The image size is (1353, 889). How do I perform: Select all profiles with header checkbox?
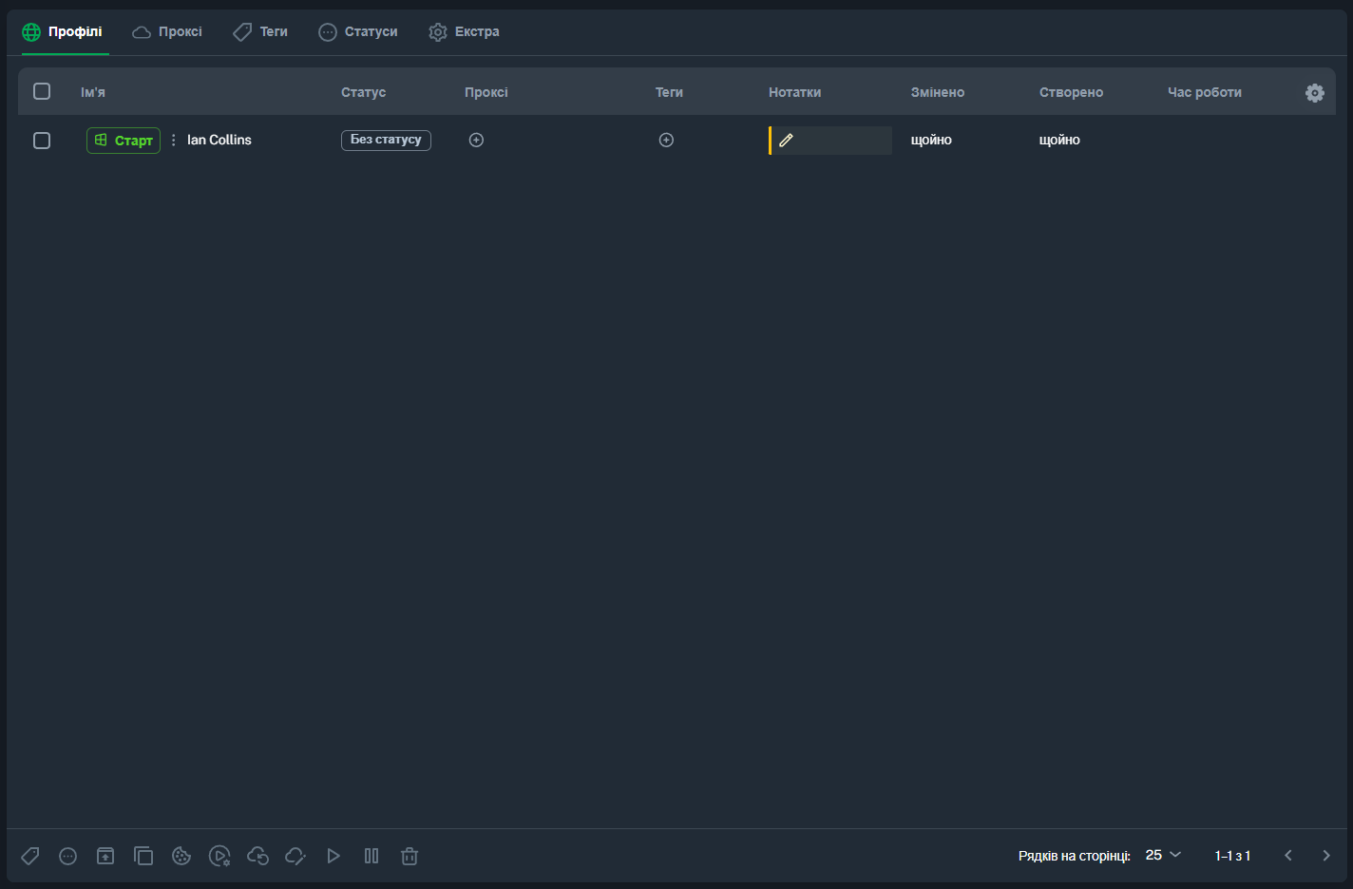pos(42,91)
